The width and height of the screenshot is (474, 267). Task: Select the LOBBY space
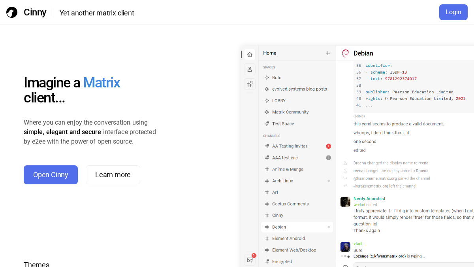[297, 100]
